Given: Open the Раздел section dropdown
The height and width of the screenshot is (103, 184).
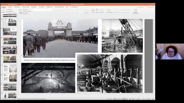Looking at the screenshot, I should point(26,13).
